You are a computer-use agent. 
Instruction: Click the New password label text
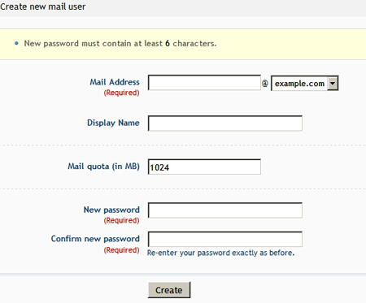111,210
